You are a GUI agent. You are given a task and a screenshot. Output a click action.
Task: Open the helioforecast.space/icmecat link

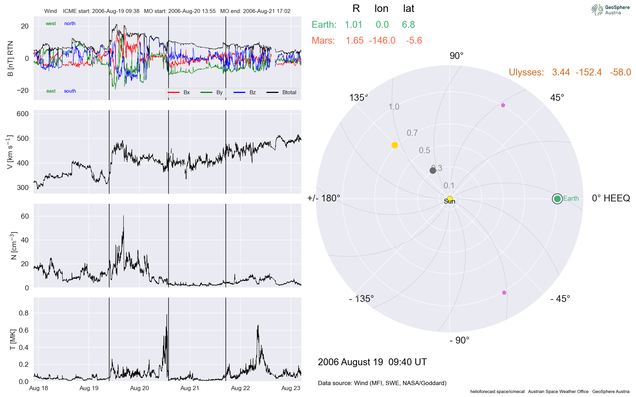(x=497, y=392)
